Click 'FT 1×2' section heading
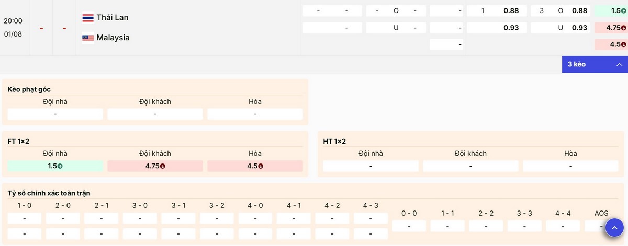This screenshot has height=246, width=628. [x=19, y=142]
